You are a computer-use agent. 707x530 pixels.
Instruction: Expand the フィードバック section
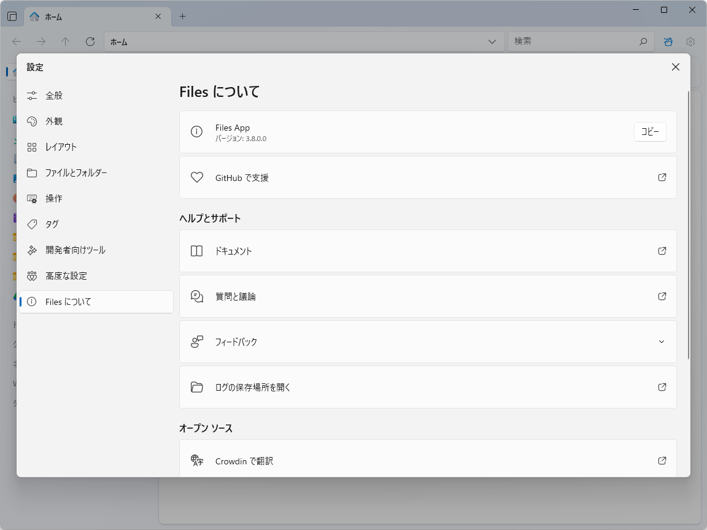[x=662, y=342]
